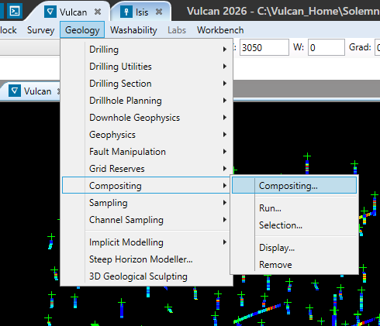380x326 pixels.
Task: Open Steep Horizon Modeller
Action: 147,259
